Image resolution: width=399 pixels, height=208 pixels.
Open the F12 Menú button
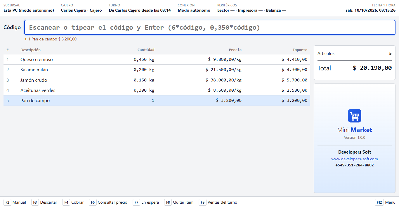click(385, 202)
